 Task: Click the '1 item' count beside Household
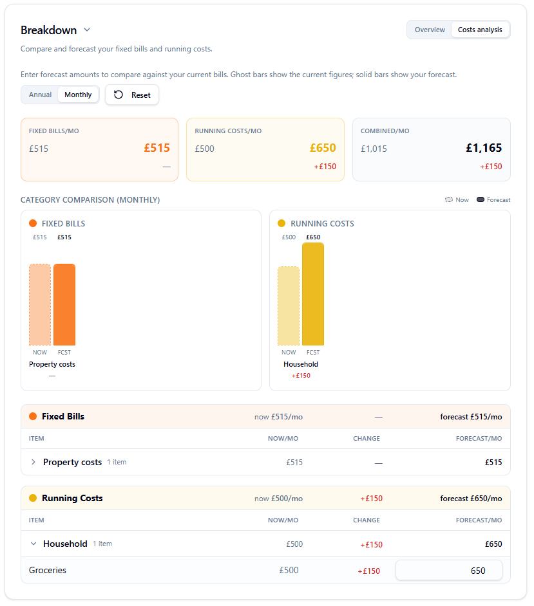click(x=102, y=544)
